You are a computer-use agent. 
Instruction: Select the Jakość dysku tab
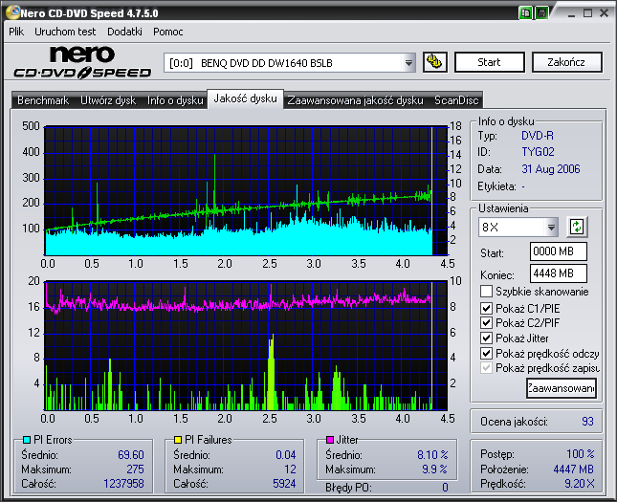click(x=246, y=98)
